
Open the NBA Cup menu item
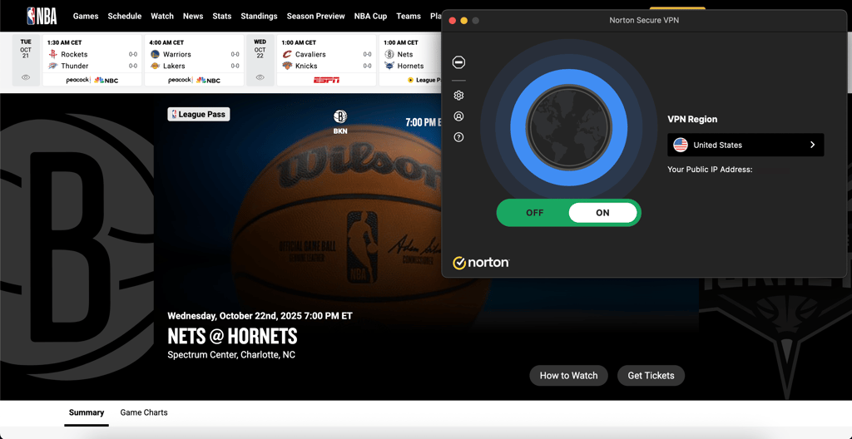coord(370,16)
